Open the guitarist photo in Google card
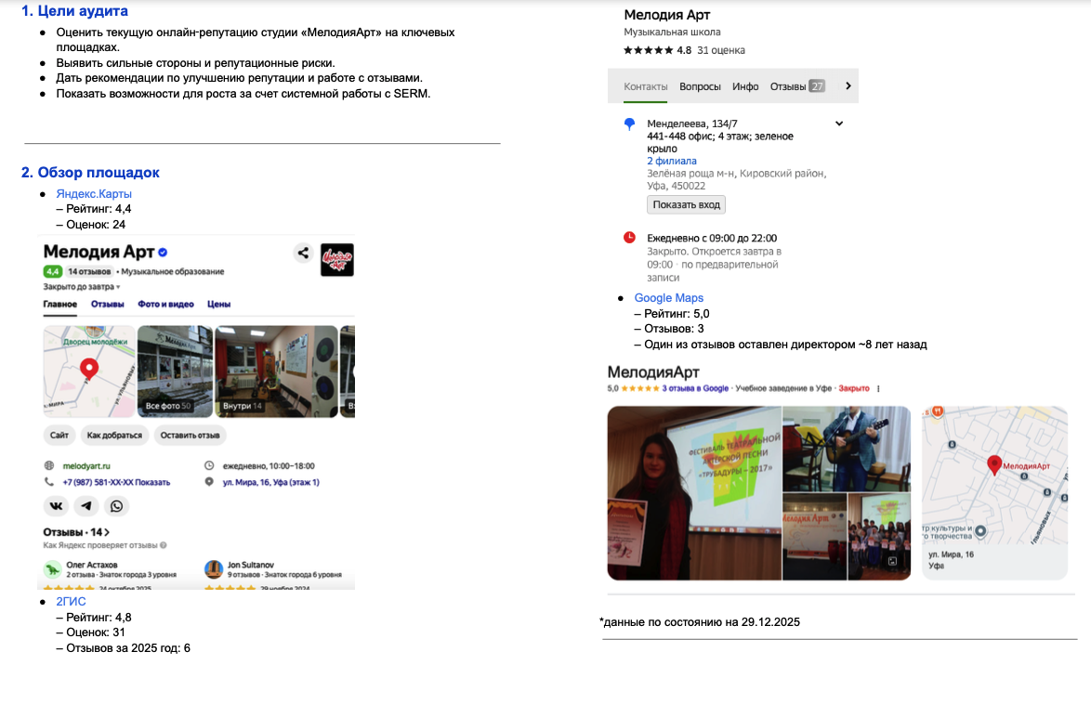Screen dimensions: 1091x704 tap(846, 449)
